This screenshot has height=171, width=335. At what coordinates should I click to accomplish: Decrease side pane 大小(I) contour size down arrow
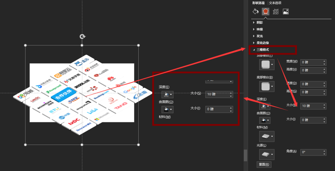tap(324, 121)
